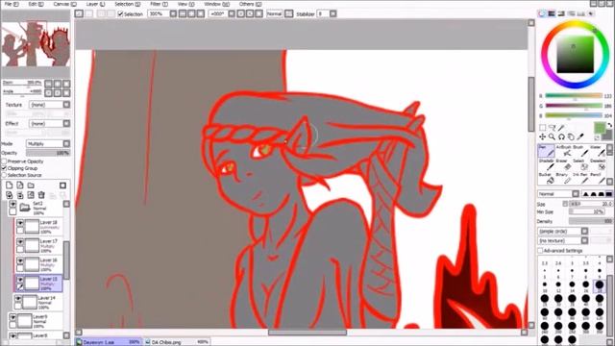Select the Bucket fill tool
The width and height of the screenshot is (615, 346).
546,179
